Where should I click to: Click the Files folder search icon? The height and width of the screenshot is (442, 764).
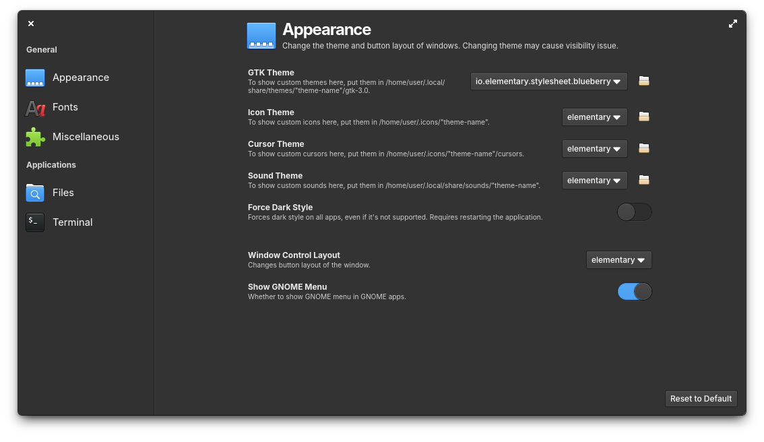click(35, 193)
